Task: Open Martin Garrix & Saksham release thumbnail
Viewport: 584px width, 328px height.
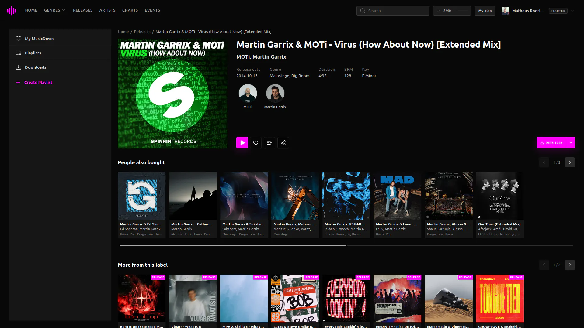Action: point(244,196)
